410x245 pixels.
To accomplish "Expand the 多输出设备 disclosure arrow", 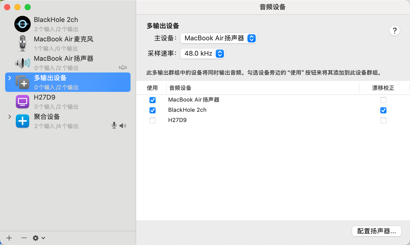I will (x=10, y=78).
